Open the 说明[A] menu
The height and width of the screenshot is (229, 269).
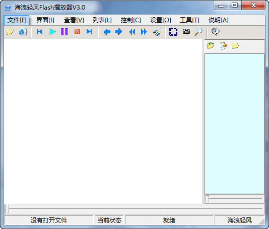219,20
